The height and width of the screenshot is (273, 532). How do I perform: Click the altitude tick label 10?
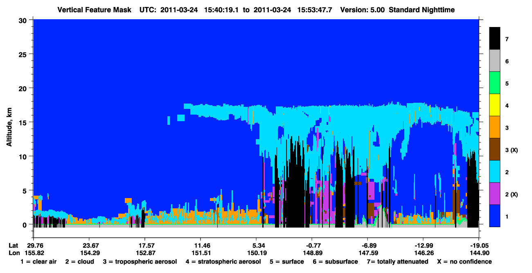click(24, 156)
